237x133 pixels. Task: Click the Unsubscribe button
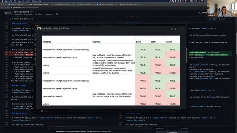coord(172,132)
